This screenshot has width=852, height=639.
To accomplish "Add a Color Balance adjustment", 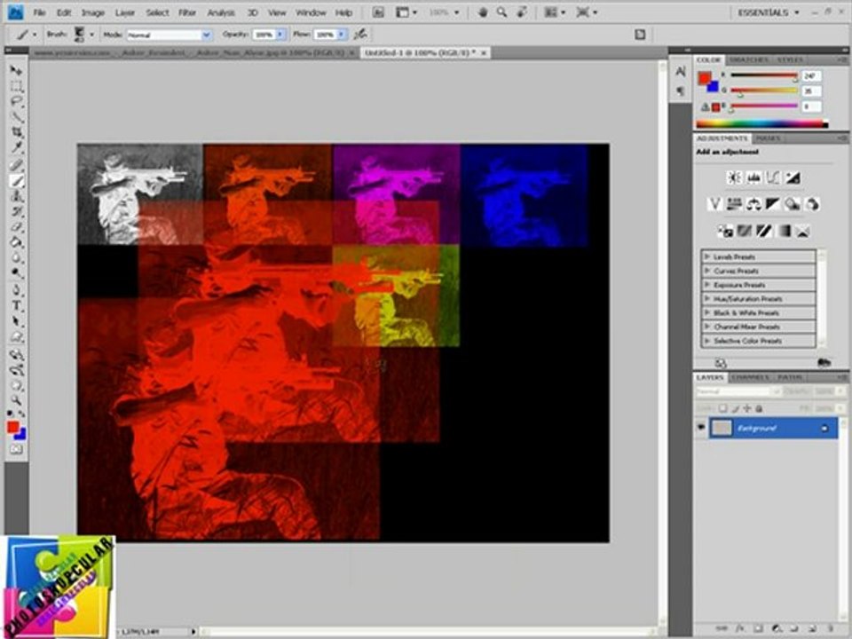I will click(x=753, y=204).
